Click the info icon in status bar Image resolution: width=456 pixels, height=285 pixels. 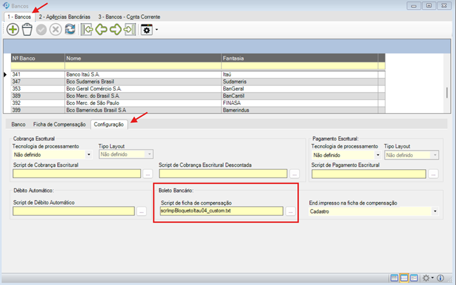click(441, 278)
